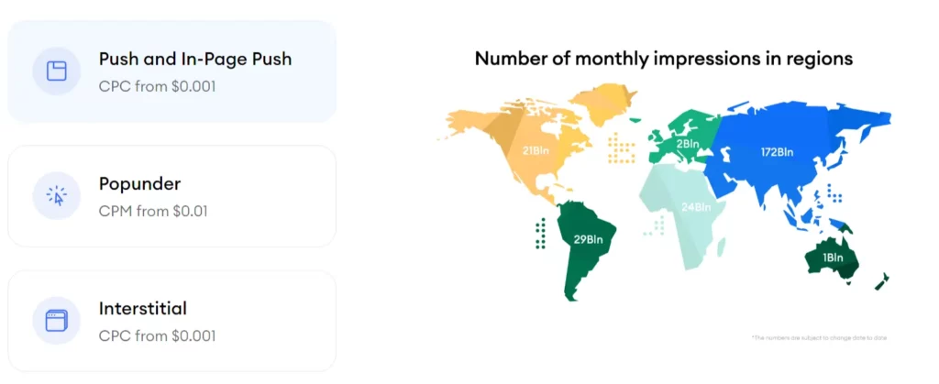Image resolution: width=939 pixels, height=384 pixels.
Task: Select the 172Bln label on Asia
Action: [x=779, y=149]
